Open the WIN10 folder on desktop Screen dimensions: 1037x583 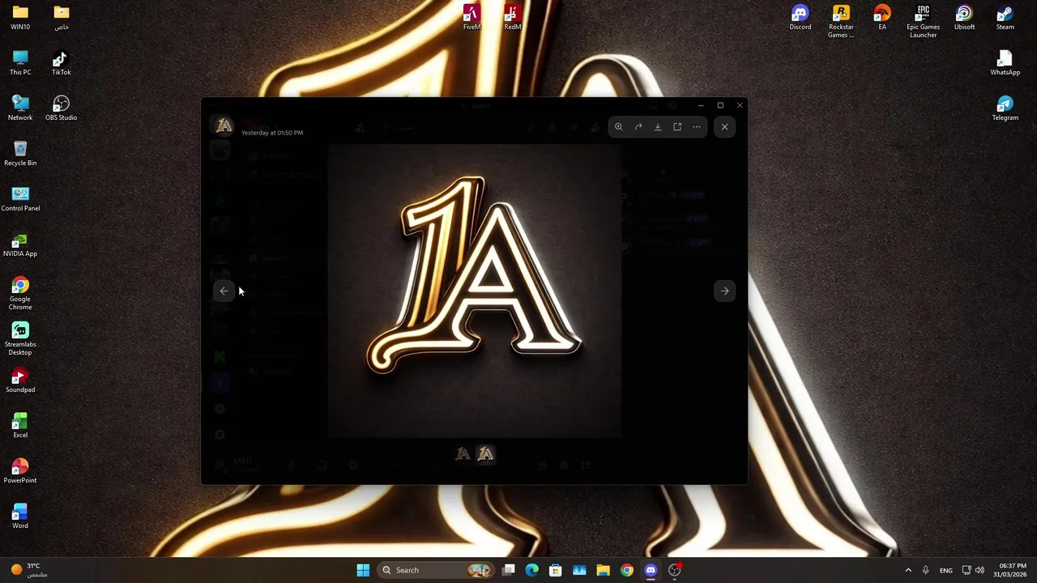(x=20, y=17)
